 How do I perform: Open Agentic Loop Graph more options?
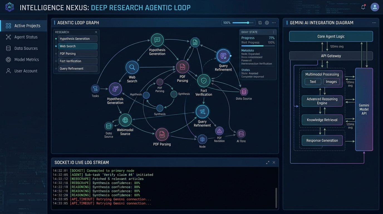[x=274, y=23]
